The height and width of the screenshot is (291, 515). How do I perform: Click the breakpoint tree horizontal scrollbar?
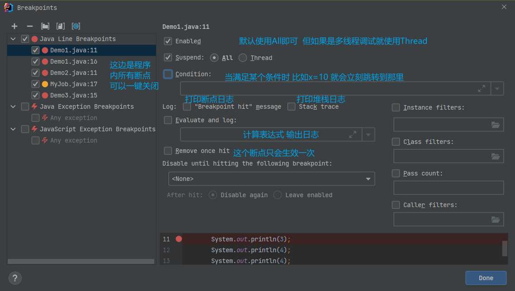pos(81,262)
